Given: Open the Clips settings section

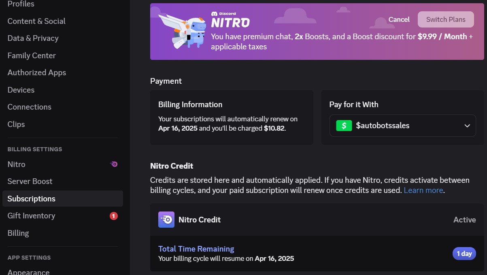Looking at the screenshot, I should coord(16,124).
